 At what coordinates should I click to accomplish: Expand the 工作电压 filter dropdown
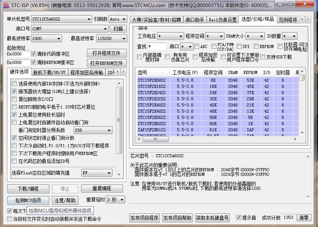[x=171, y=36]
